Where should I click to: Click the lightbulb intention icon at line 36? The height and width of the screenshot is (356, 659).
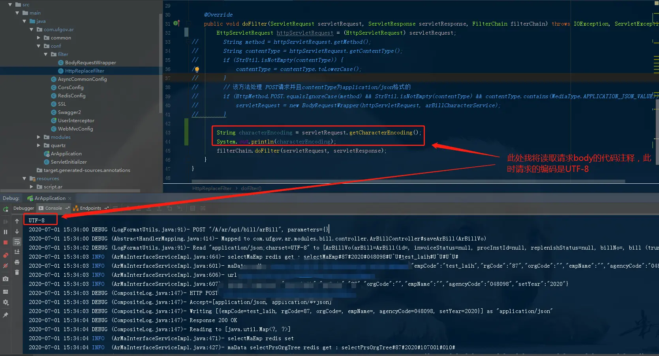(x=197, y=69)
